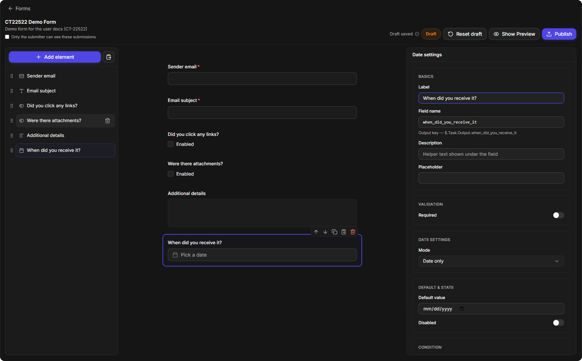
Task: Toggle the Required validation switch
Action: click(559, 215)
